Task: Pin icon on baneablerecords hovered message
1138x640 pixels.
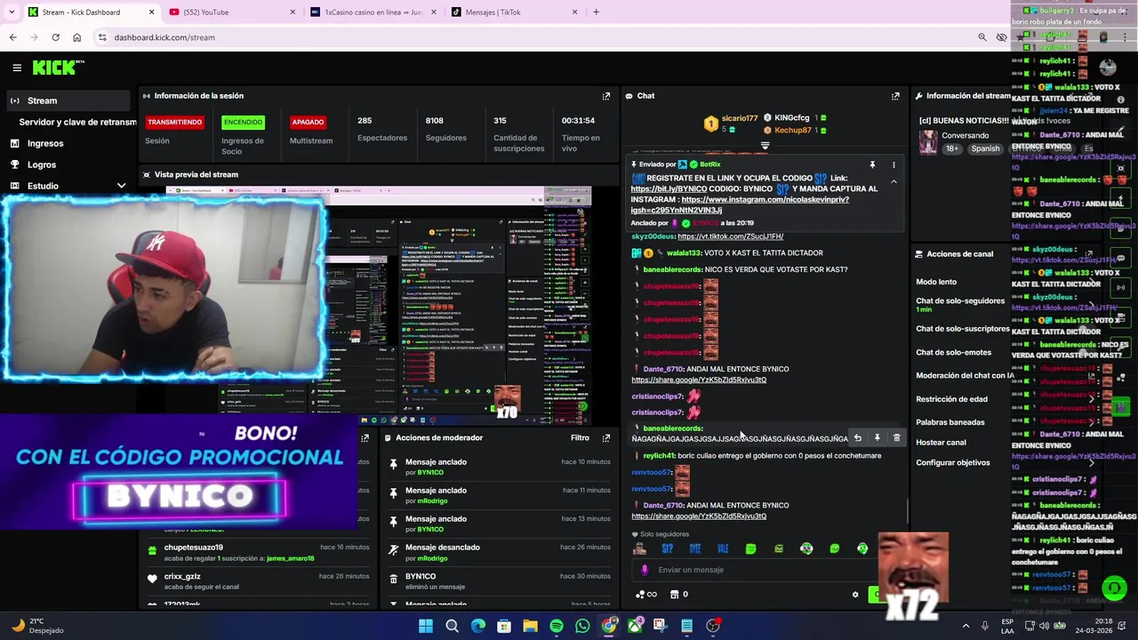Action: [877, 438]
